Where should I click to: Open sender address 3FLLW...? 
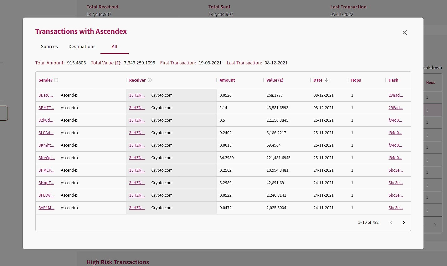(46, 195)
